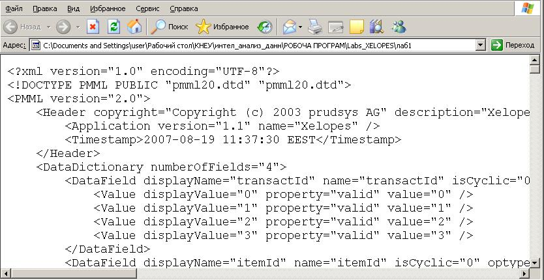Click the horizontal scrollbar thumb

click(74, 273)
